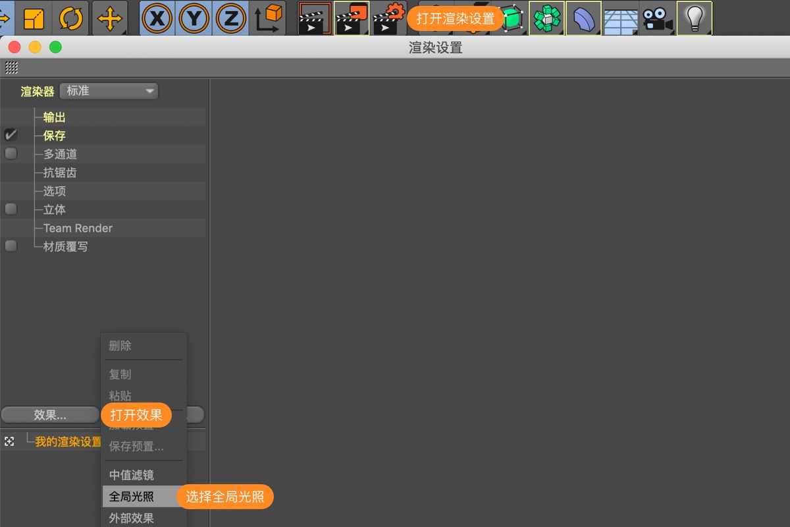Image resolution: width=790 pixels, height=527 pixels.
Task: Select 保存 in the settings tree
Action: (55, 136)
